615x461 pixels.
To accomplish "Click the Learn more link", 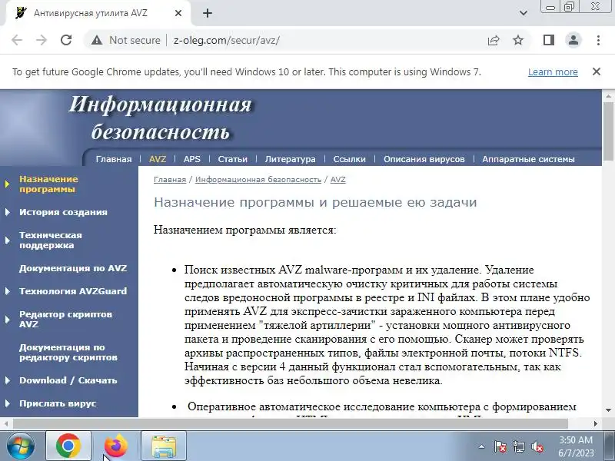I will pos(553,72).
